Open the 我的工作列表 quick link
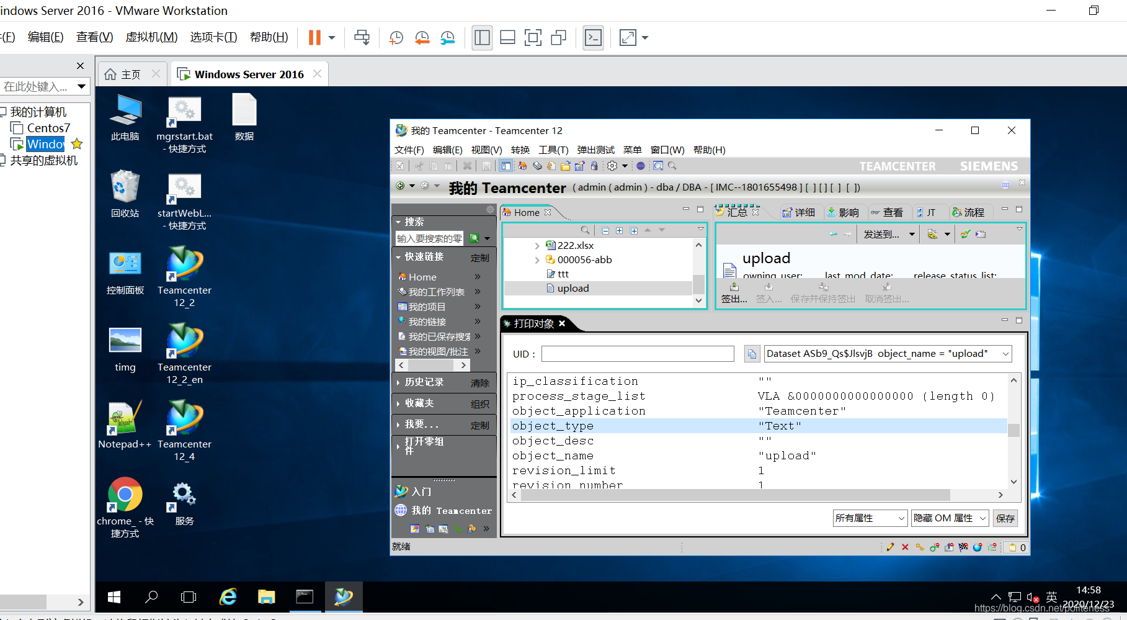The height and width of the screenshot is (620, 1127). 436,292
